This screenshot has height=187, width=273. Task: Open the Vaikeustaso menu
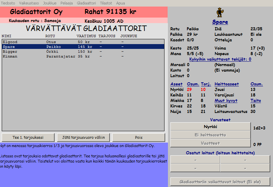[29, 3]
